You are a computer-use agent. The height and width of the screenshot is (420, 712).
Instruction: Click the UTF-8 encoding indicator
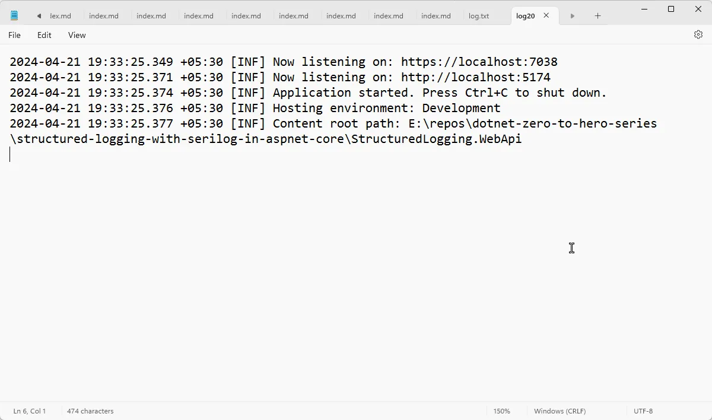(x=643, y=411)
